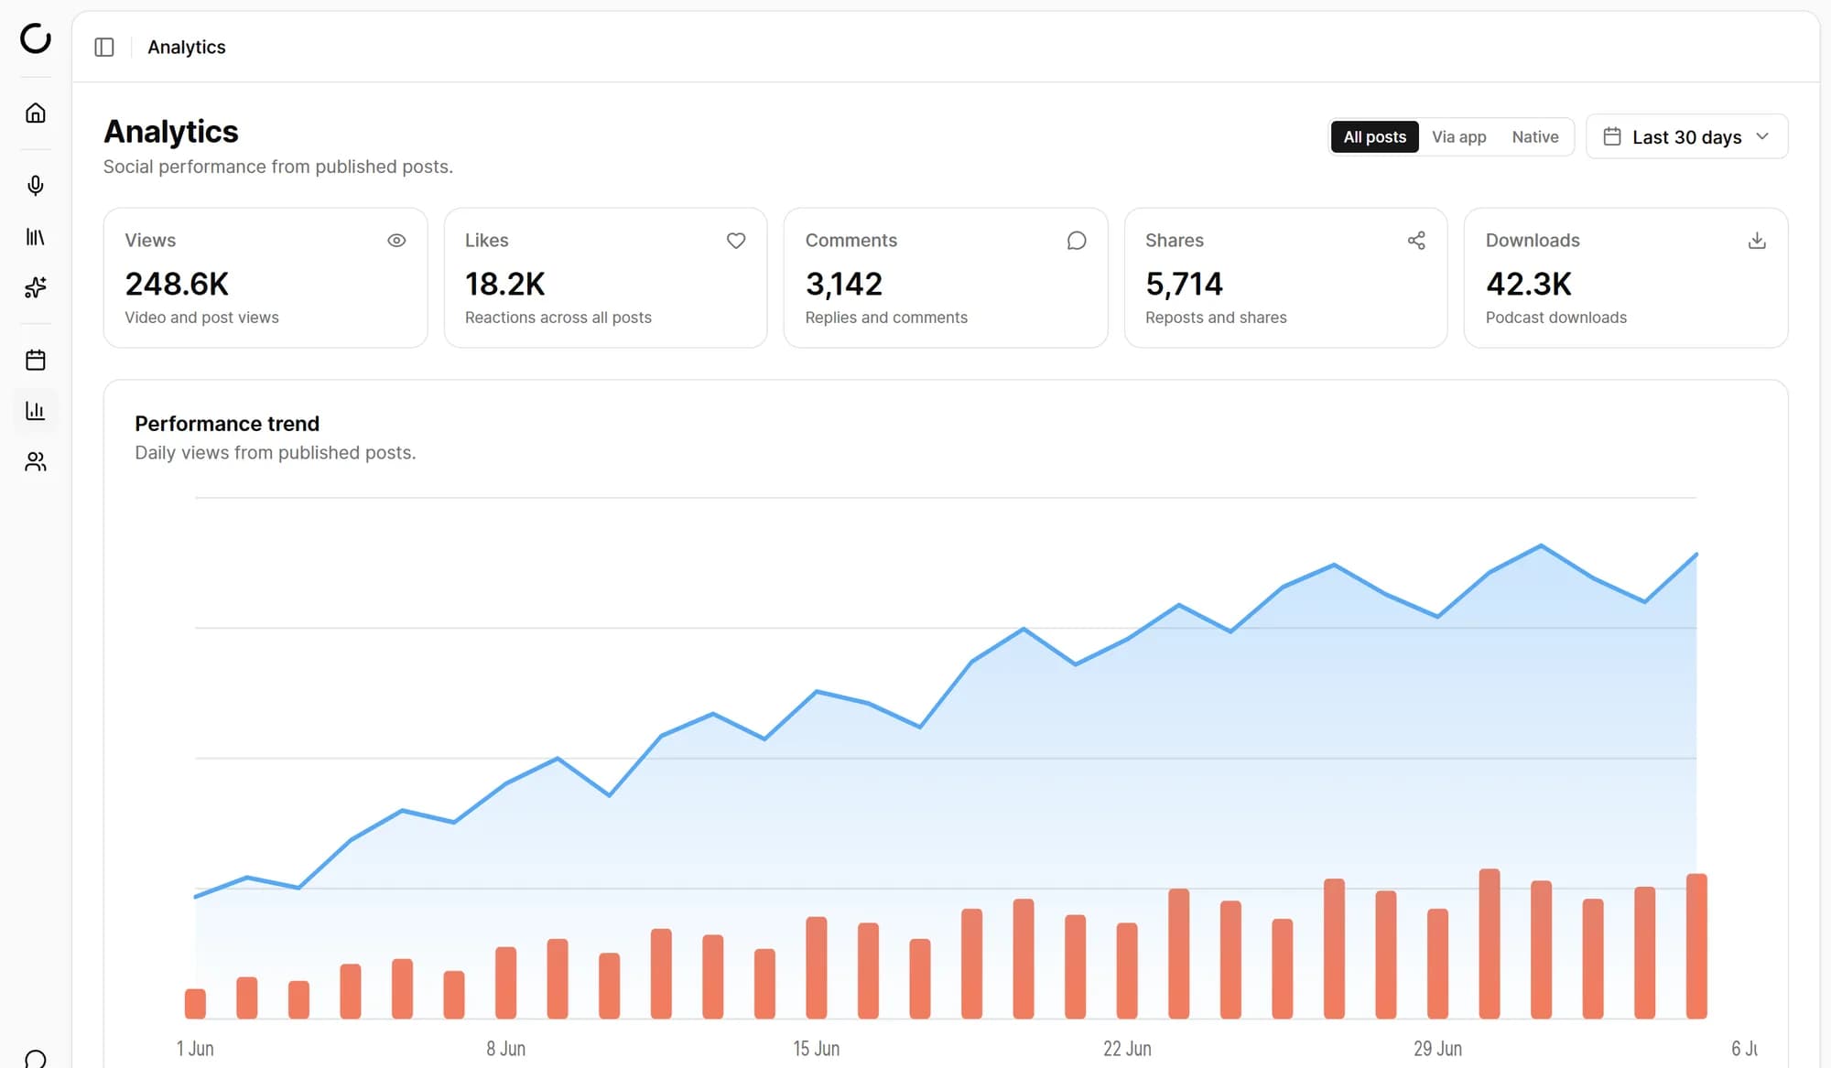
Task: Switch to the Via app filter
Action: [1459, 136]
